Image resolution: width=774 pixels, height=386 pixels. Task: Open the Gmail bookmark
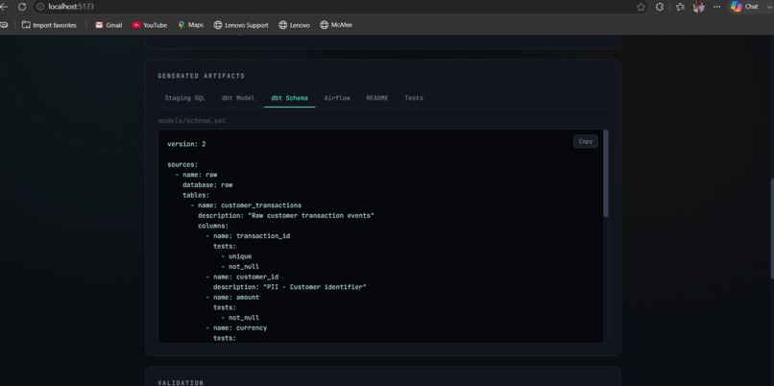[109, 25]
